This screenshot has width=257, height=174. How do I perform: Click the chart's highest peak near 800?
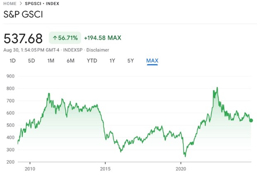coord(217,88)
